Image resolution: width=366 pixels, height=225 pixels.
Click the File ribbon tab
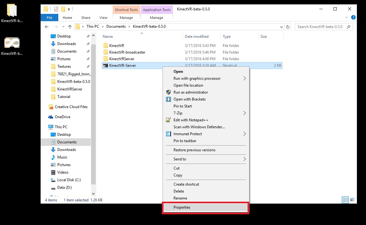tap(49, 18)
